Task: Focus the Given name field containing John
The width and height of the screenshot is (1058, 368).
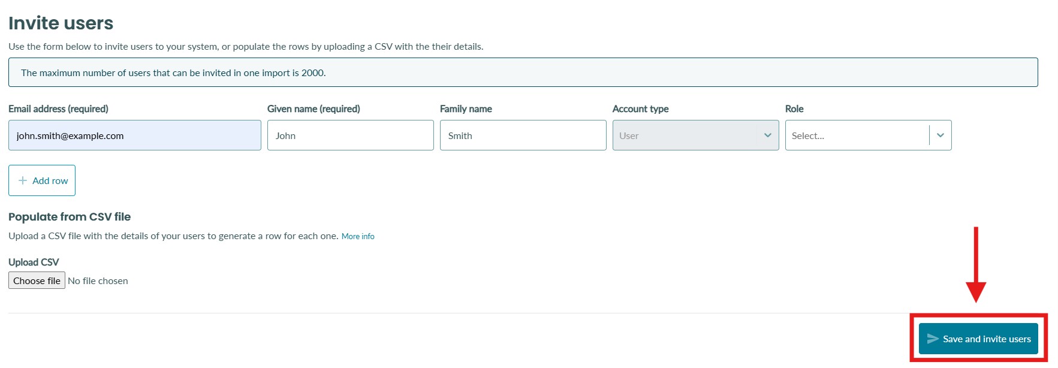Action: pyautogui.click(x=351, y=135)
